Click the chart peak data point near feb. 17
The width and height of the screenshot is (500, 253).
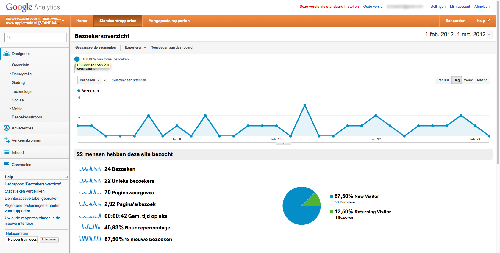click(305, 105)
